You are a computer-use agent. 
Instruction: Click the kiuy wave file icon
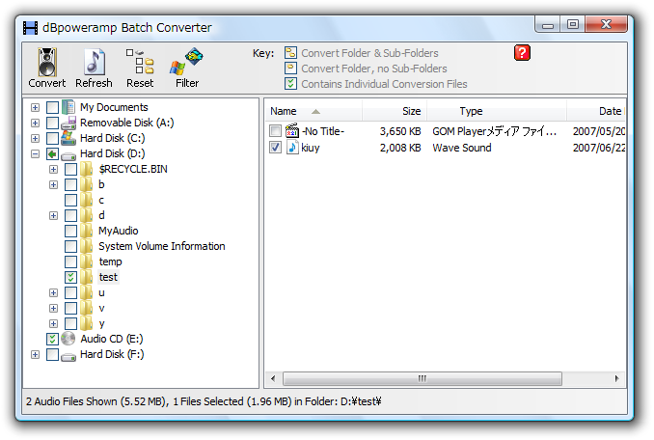pos(292,148)
